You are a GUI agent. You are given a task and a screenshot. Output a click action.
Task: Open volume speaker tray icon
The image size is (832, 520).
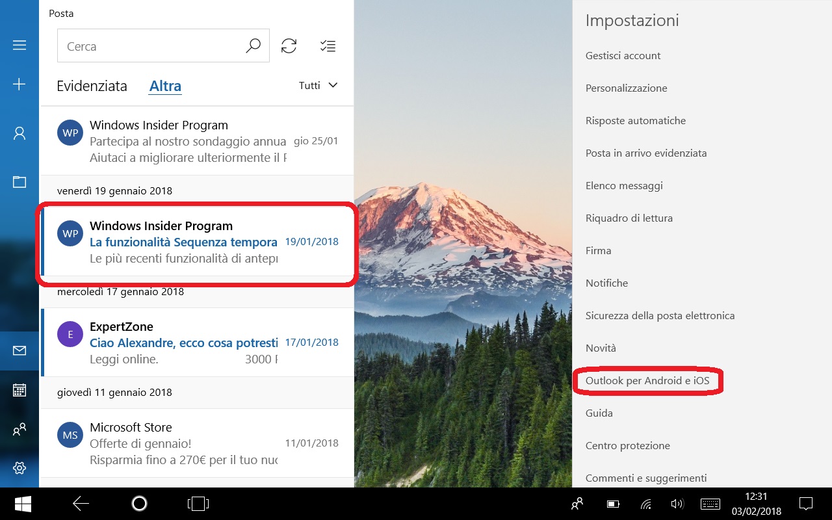677,504
